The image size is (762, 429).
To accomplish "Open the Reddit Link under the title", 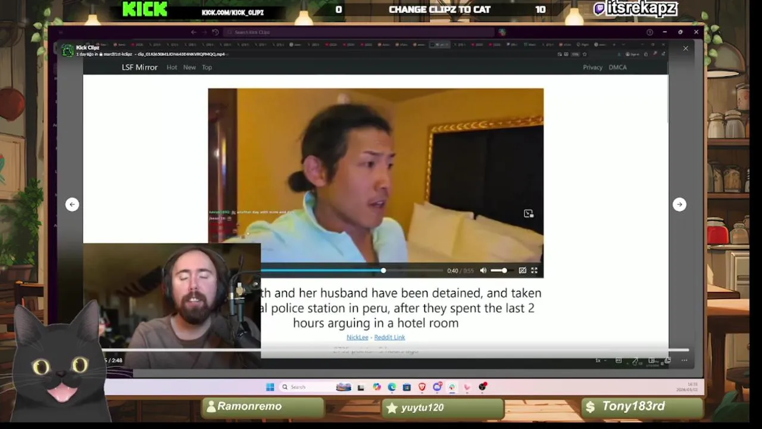I will pos(389,337).
